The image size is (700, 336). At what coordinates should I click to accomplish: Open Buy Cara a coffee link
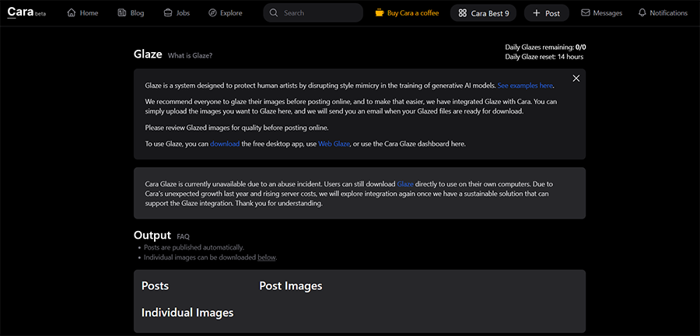tap(407, 13)
